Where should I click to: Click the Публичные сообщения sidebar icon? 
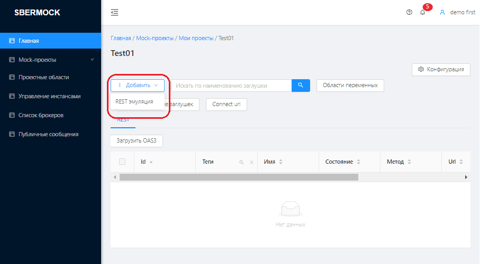coord(12,134)
